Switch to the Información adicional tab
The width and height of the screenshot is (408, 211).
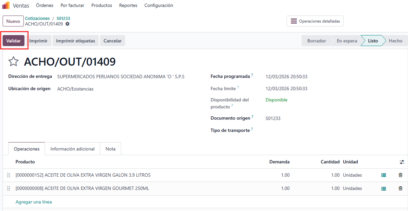(x=72, y=149)
